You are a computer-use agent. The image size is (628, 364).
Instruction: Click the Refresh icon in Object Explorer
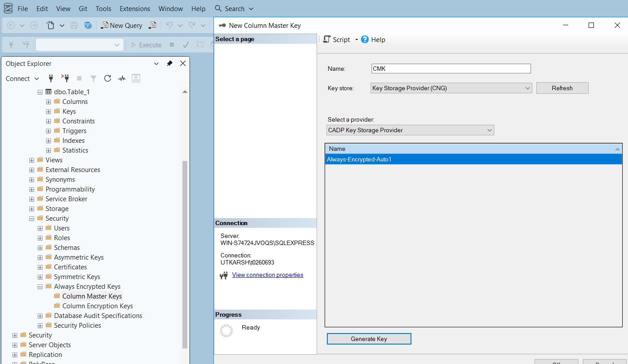(x=108, y=78)
